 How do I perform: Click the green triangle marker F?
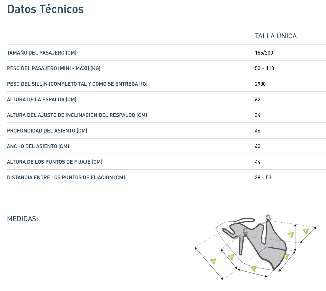click(x=306, y=231)
